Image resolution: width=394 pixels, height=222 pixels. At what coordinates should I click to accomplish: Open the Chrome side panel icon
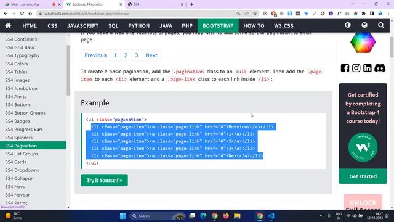[x=372, y=14]
